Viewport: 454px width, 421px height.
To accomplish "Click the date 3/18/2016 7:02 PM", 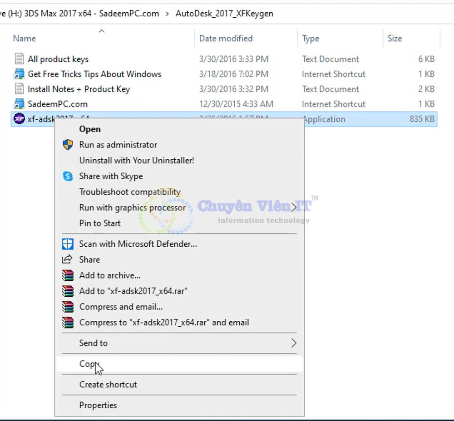I will (x=234, y=74).
